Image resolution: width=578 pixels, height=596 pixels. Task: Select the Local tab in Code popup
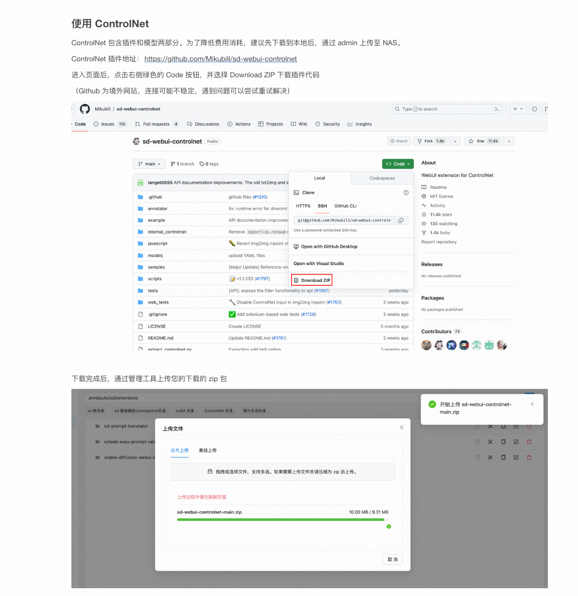pyautogui.click(x=320, y=178)
